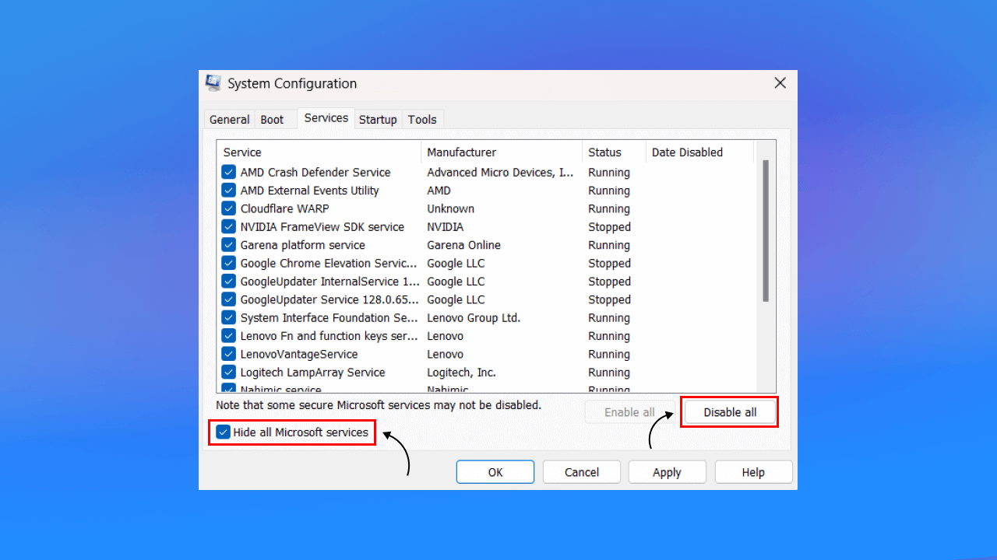Click the Disable all button

pos(730,412)
